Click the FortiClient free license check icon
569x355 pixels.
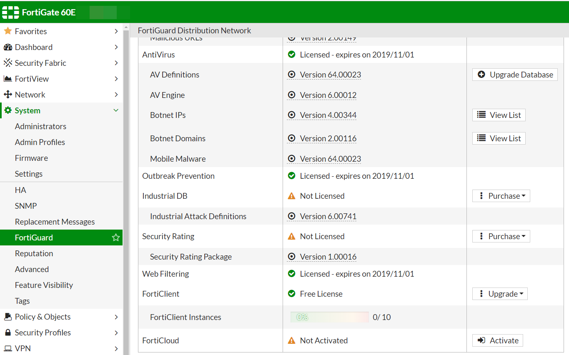pyautogui.click(x=292, y=294)
